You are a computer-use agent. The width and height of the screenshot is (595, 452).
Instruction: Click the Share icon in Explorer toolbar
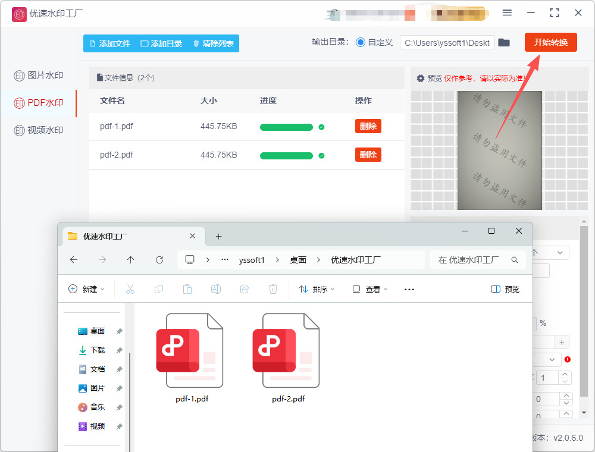(245, 289)
